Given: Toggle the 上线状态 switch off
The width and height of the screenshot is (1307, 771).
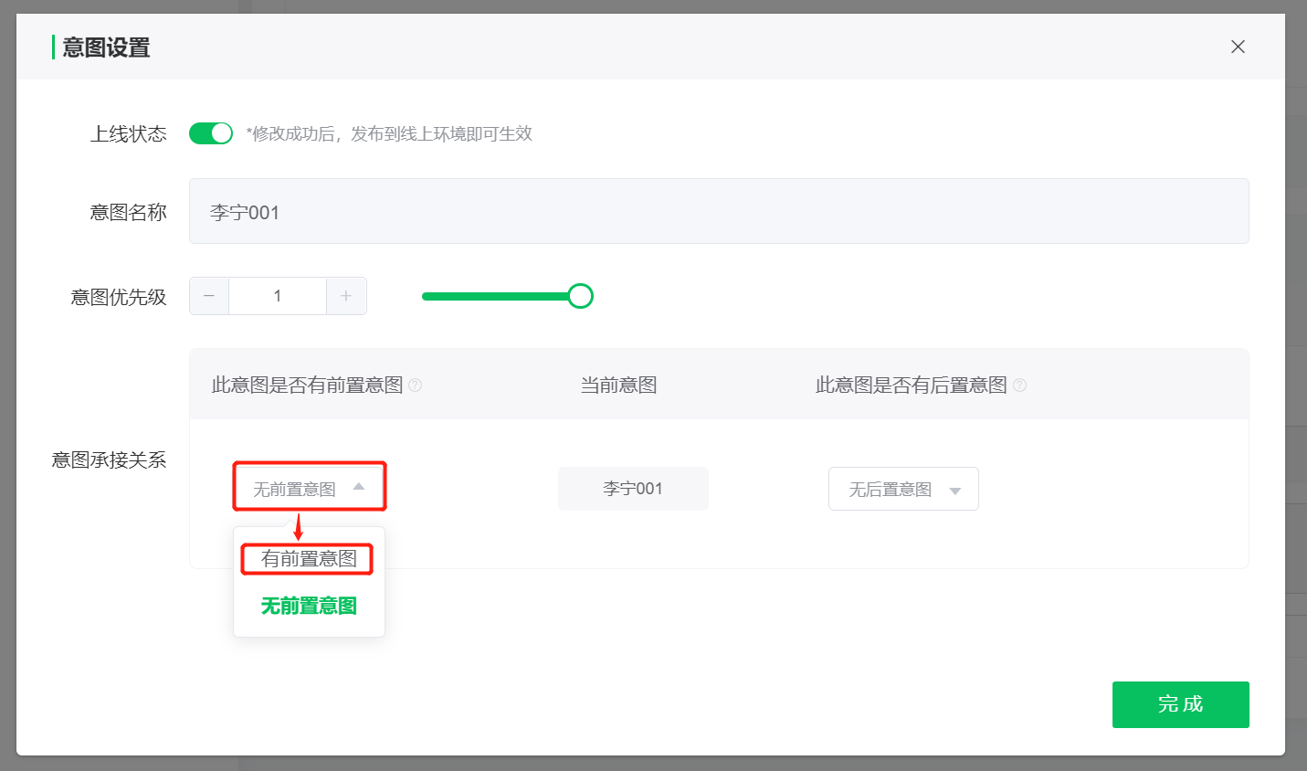Looking at the screenshot, I should 211,133.
